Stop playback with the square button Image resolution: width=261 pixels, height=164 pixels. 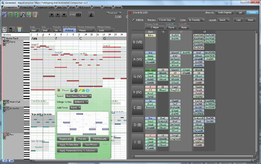pos(52,15)
